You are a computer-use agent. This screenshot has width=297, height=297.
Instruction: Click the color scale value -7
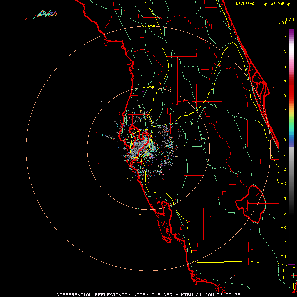click(x=283, y=242)
